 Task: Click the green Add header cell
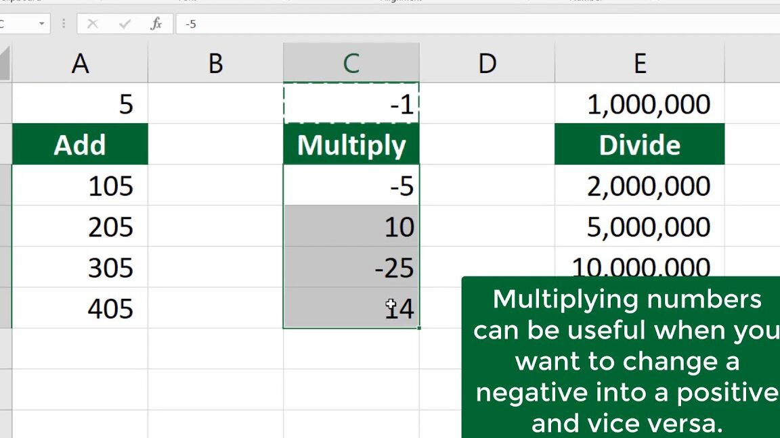tap(80, 145)
